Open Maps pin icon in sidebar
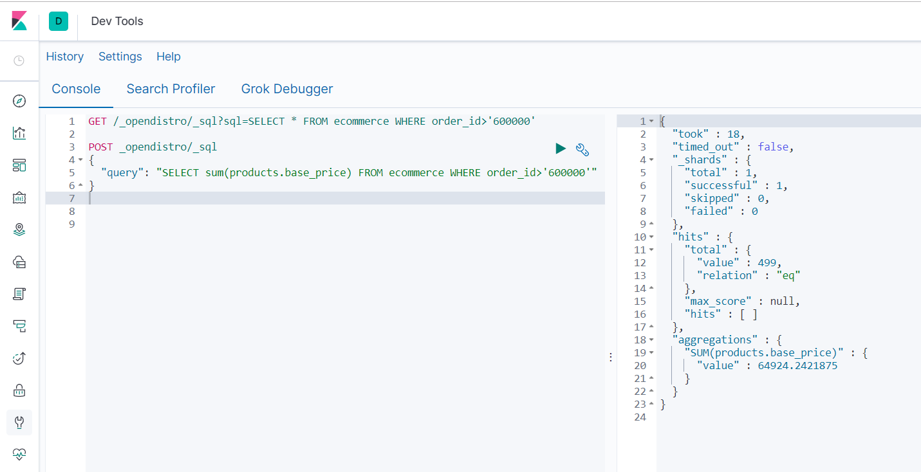Image resolution: width=921 pixels, height=472 pixels. point(19,230)
